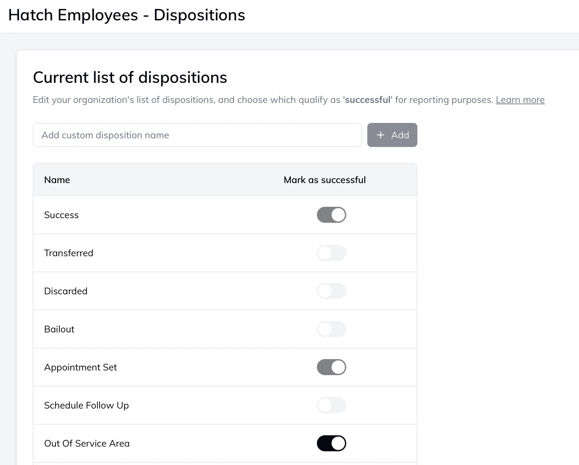The image size is (579, 465).
Task: Switch on the Bailout toggle
Action: (x=331, y=329)
